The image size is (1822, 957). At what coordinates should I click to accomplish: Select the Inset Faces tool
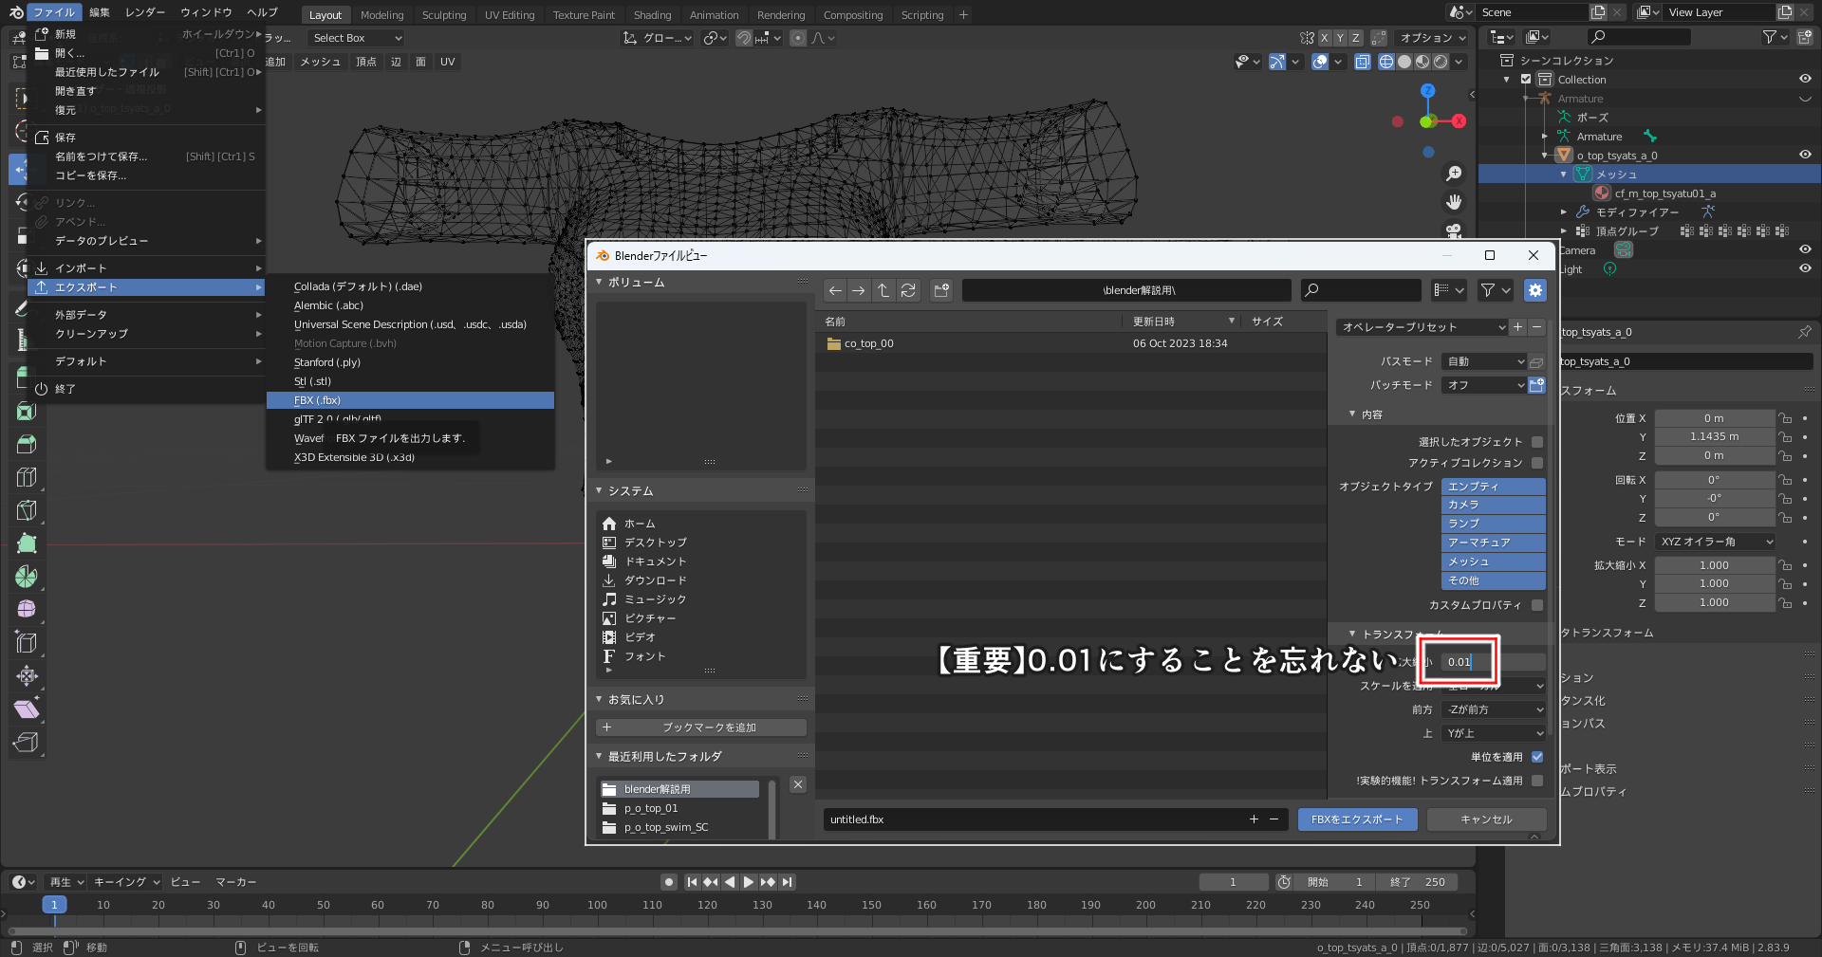27,412
